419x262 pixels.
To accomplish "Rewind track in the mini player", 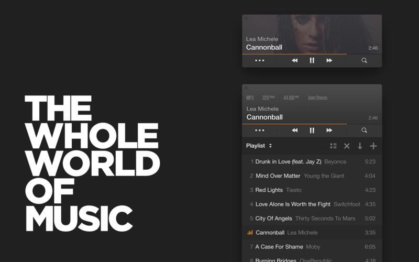I will coord(294,60).
